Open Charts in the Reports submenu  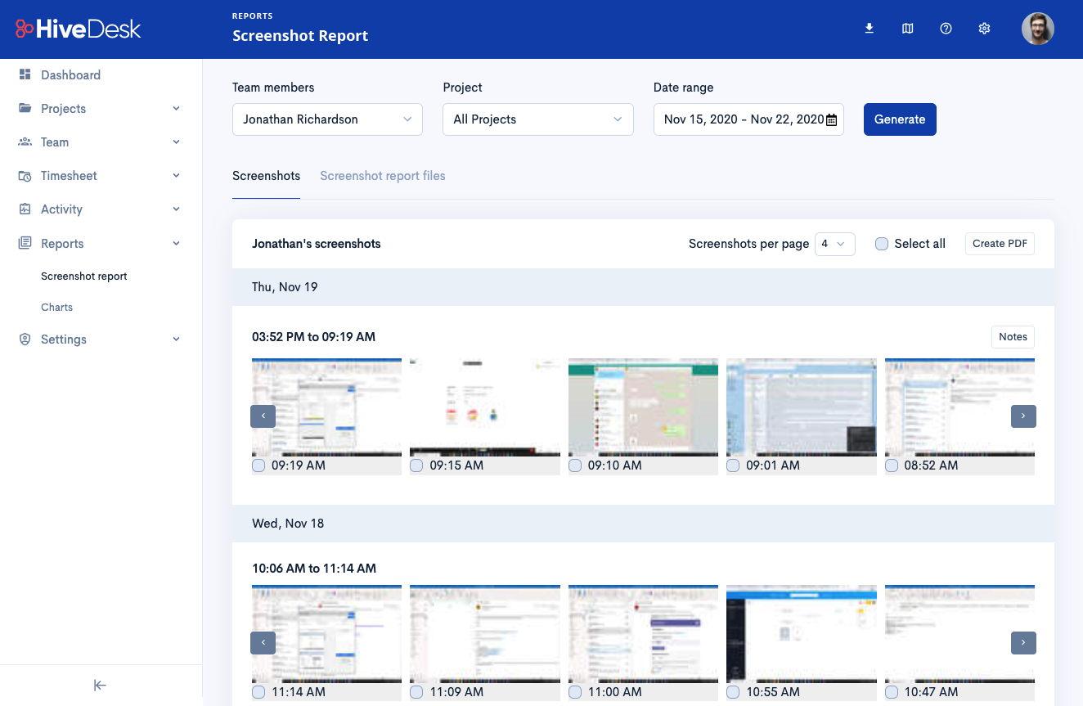coord(56,308)
